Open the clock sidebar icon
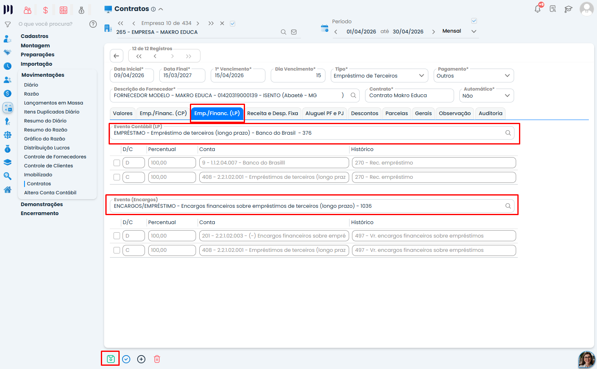 (x=7, y=66)
